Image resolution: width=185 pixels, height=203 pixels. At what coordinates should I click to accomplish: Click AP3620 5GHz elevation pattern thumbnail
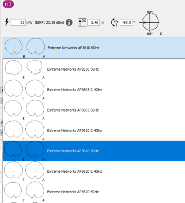coord(13,190)
